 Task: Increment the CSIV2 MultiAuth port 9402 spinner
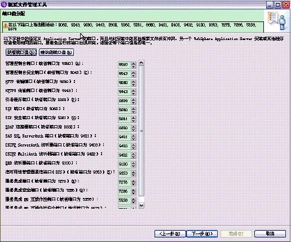pyautogui.click(x=134, y=154)
